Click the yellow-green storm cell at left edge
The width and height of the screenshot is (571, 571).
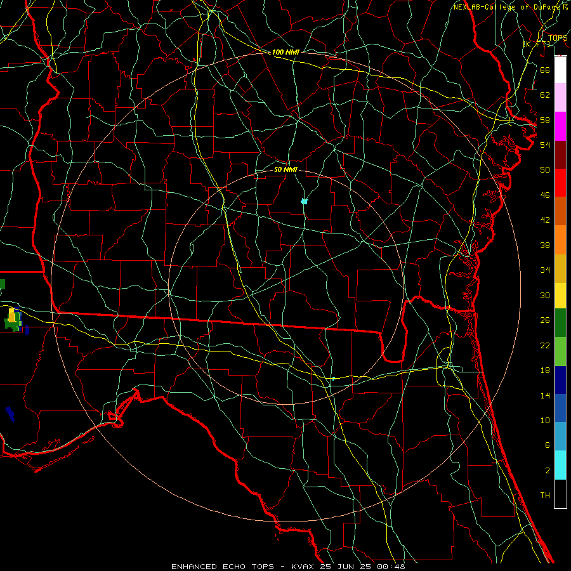point(13,319)
